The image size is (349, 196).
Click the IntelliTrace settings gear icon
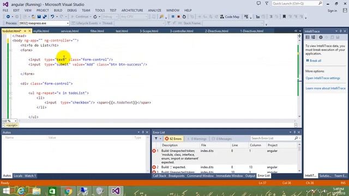tap(321, 38)
